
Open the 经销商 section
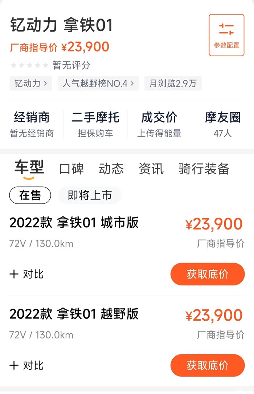[x=32, y=124]
